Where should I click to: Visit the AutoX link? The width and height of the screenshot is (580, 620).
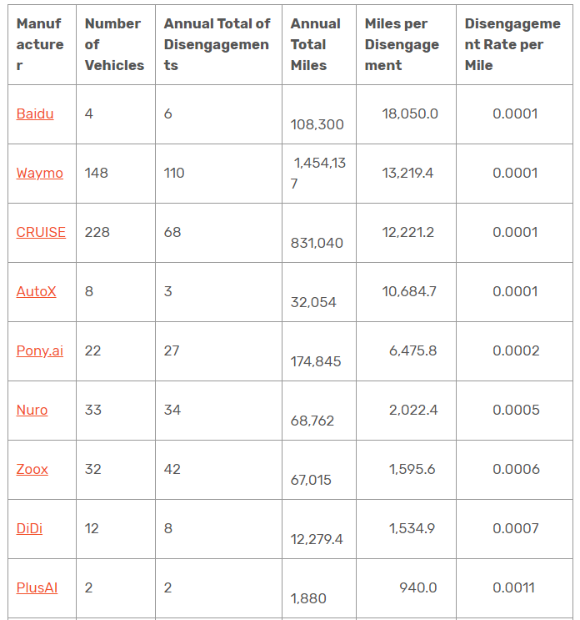click(36, 291)
